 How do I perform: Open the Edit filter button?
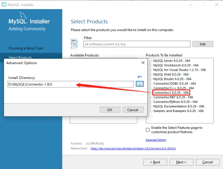[203, 44]
